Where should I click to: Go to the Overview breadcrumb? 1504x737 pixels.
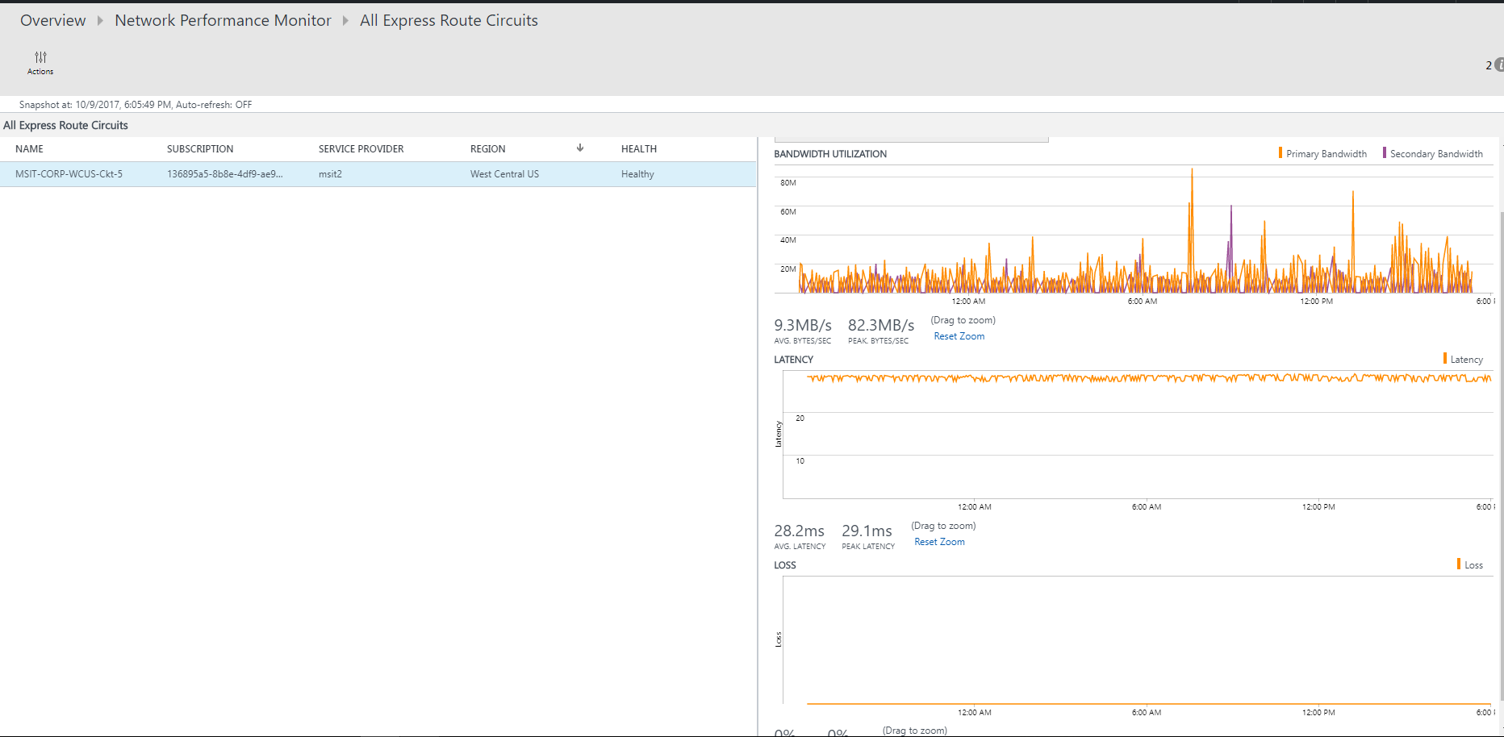[52, 21]
